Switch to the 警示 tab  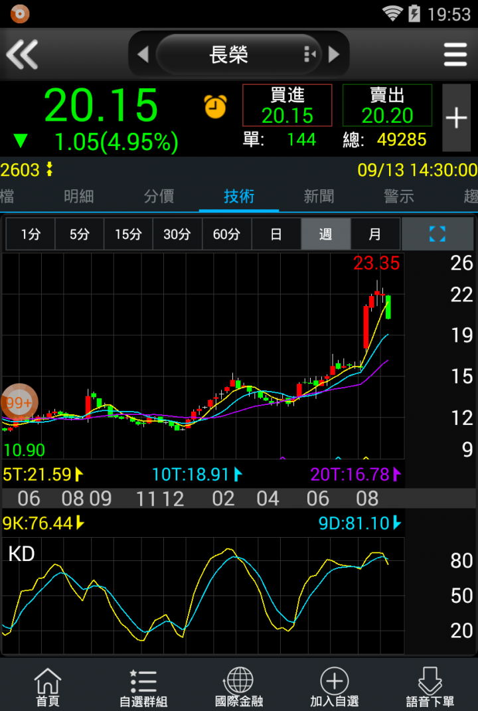tap(398, 197)
